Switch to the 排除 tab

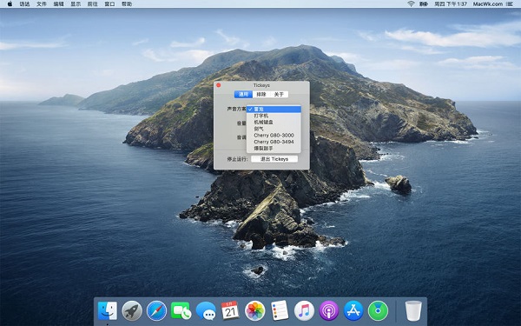point(261,95)
